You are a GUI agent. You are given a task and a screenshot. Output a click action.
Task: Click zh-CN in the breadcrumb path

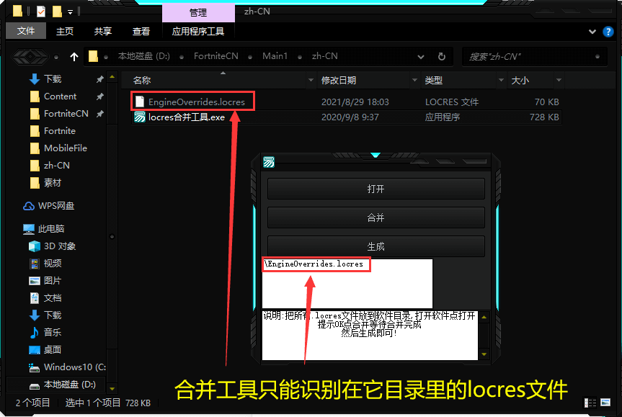coord(324,56)
